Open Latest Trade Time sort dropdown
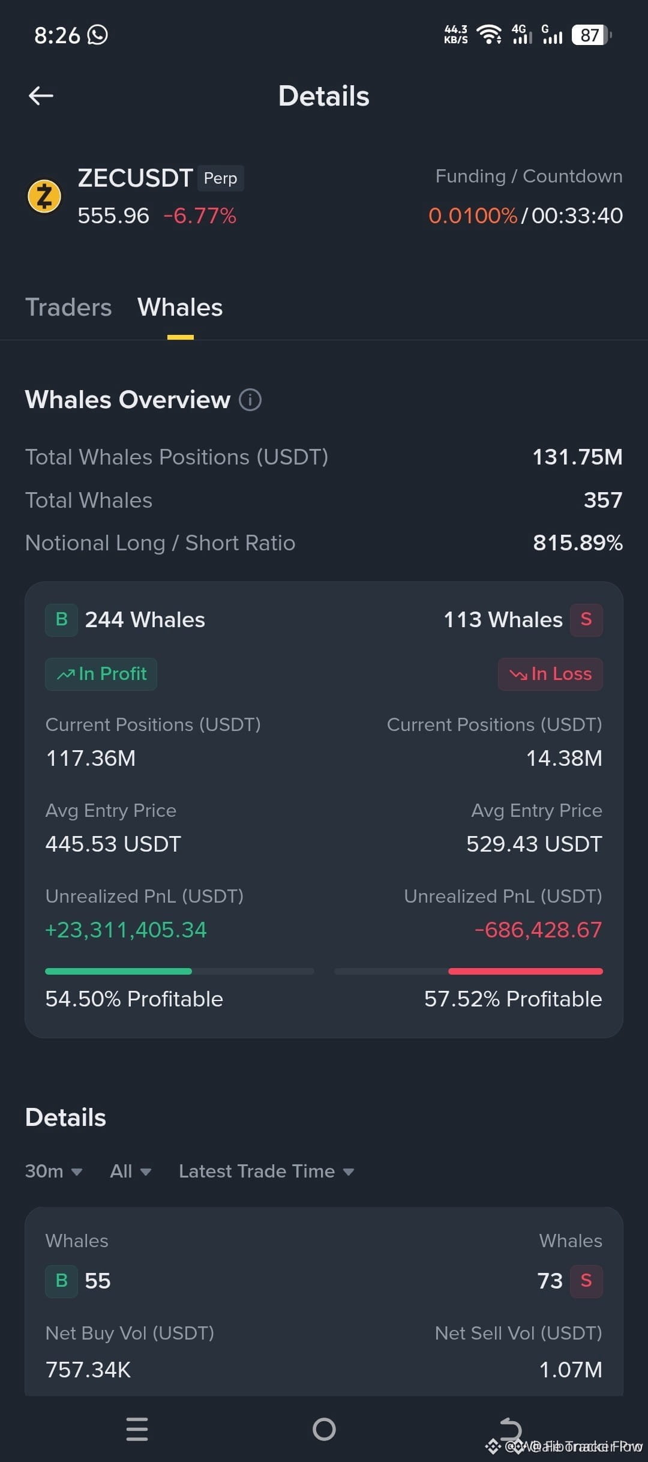 pos(266,1171)
